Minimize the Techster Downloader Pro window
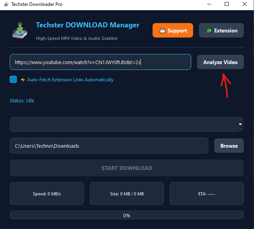The image size is (254, 229). coord(209,4)
